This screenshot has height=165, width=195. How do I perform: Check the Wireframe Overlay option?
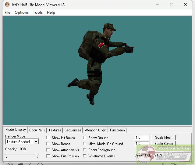pos(85,156)
